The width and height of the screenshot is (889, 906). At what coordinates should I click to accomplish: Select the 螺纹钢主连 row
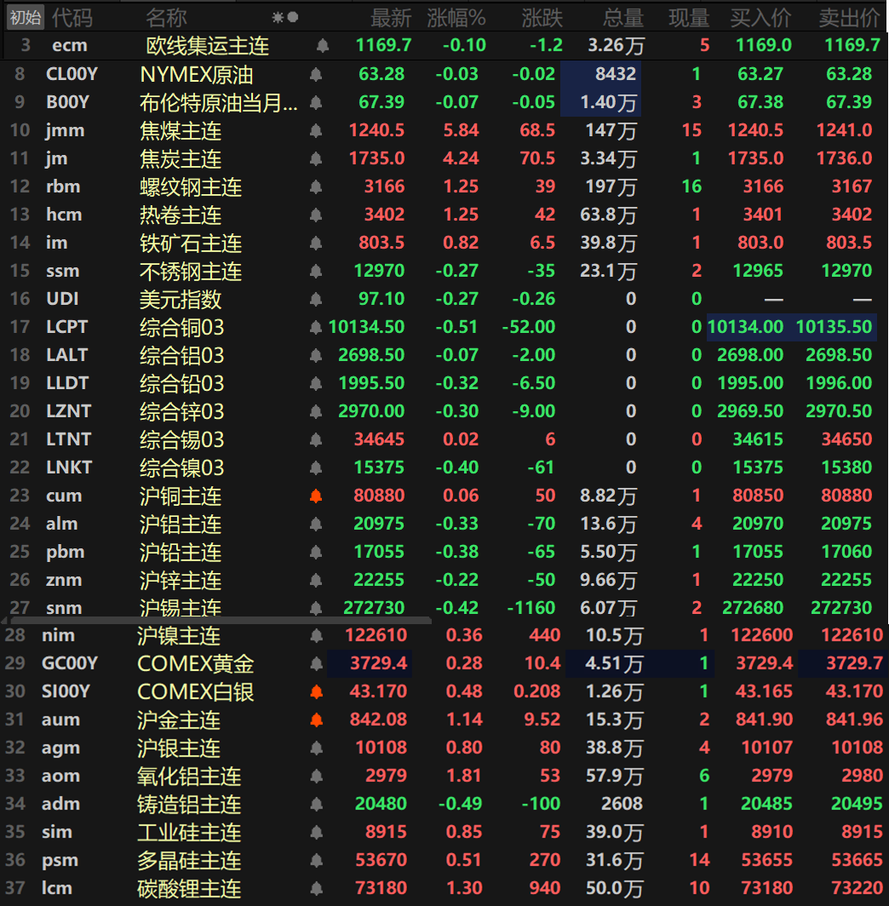coord(191,186)
